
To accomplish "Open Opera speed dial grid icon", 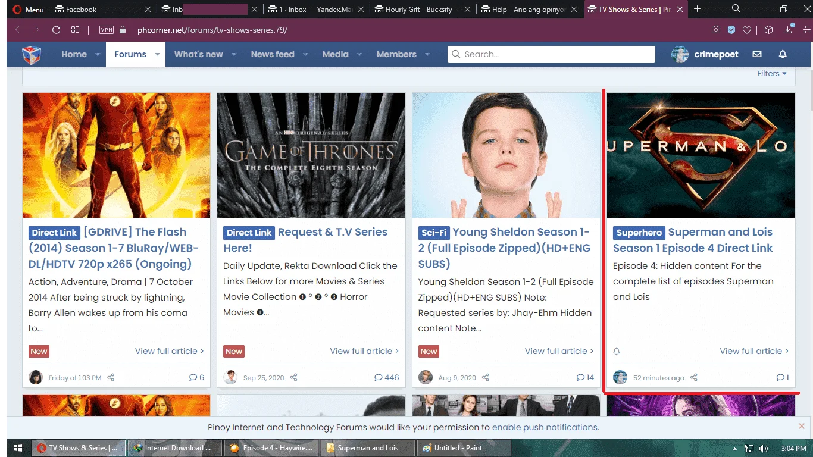I will pyautogui.click(x=75, y=30).
